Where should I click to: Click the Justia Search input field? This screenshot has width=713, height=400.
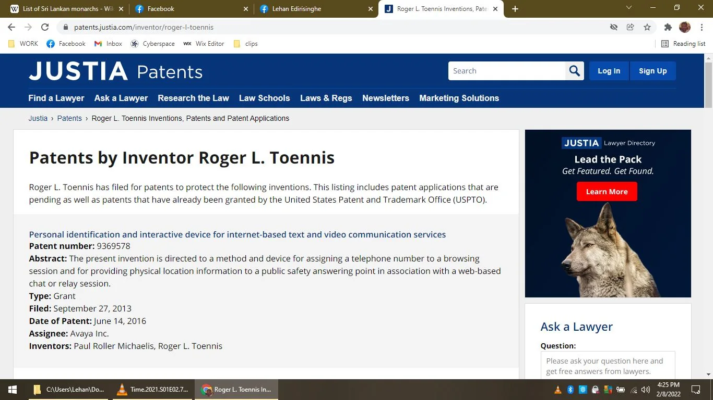coord(507,71)
